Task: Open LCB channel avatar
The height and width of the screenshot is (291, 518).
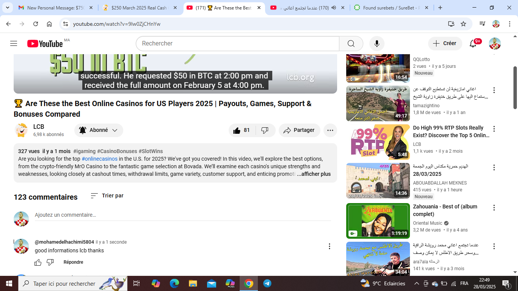Action: pyautogui.click(x=21, y=130)
